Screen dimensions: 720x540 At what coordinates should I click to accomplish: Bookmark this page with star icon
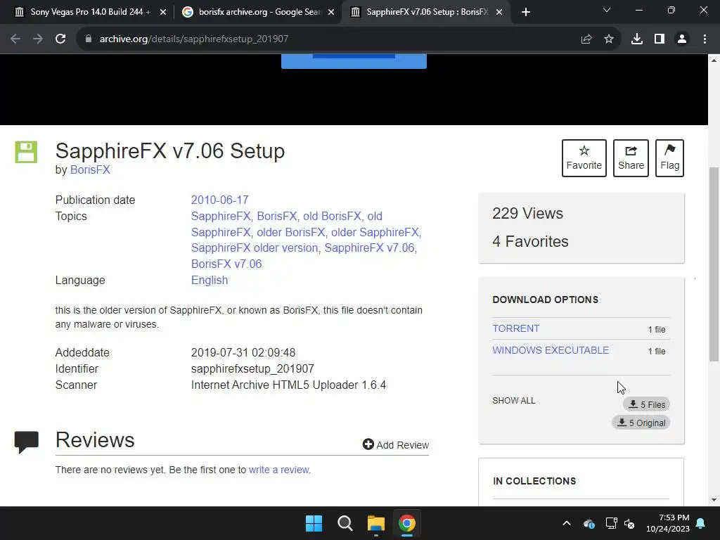pos(609,39)
